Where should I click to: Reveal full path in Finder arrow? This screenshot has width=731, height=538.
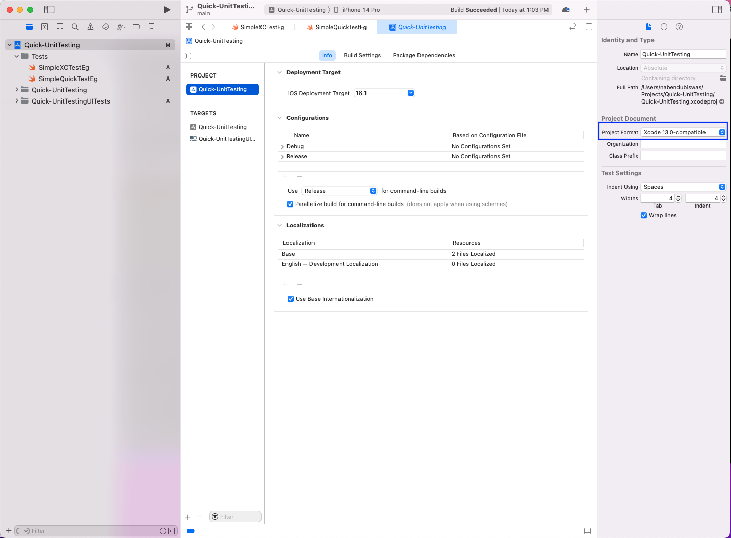coord(722,101)
